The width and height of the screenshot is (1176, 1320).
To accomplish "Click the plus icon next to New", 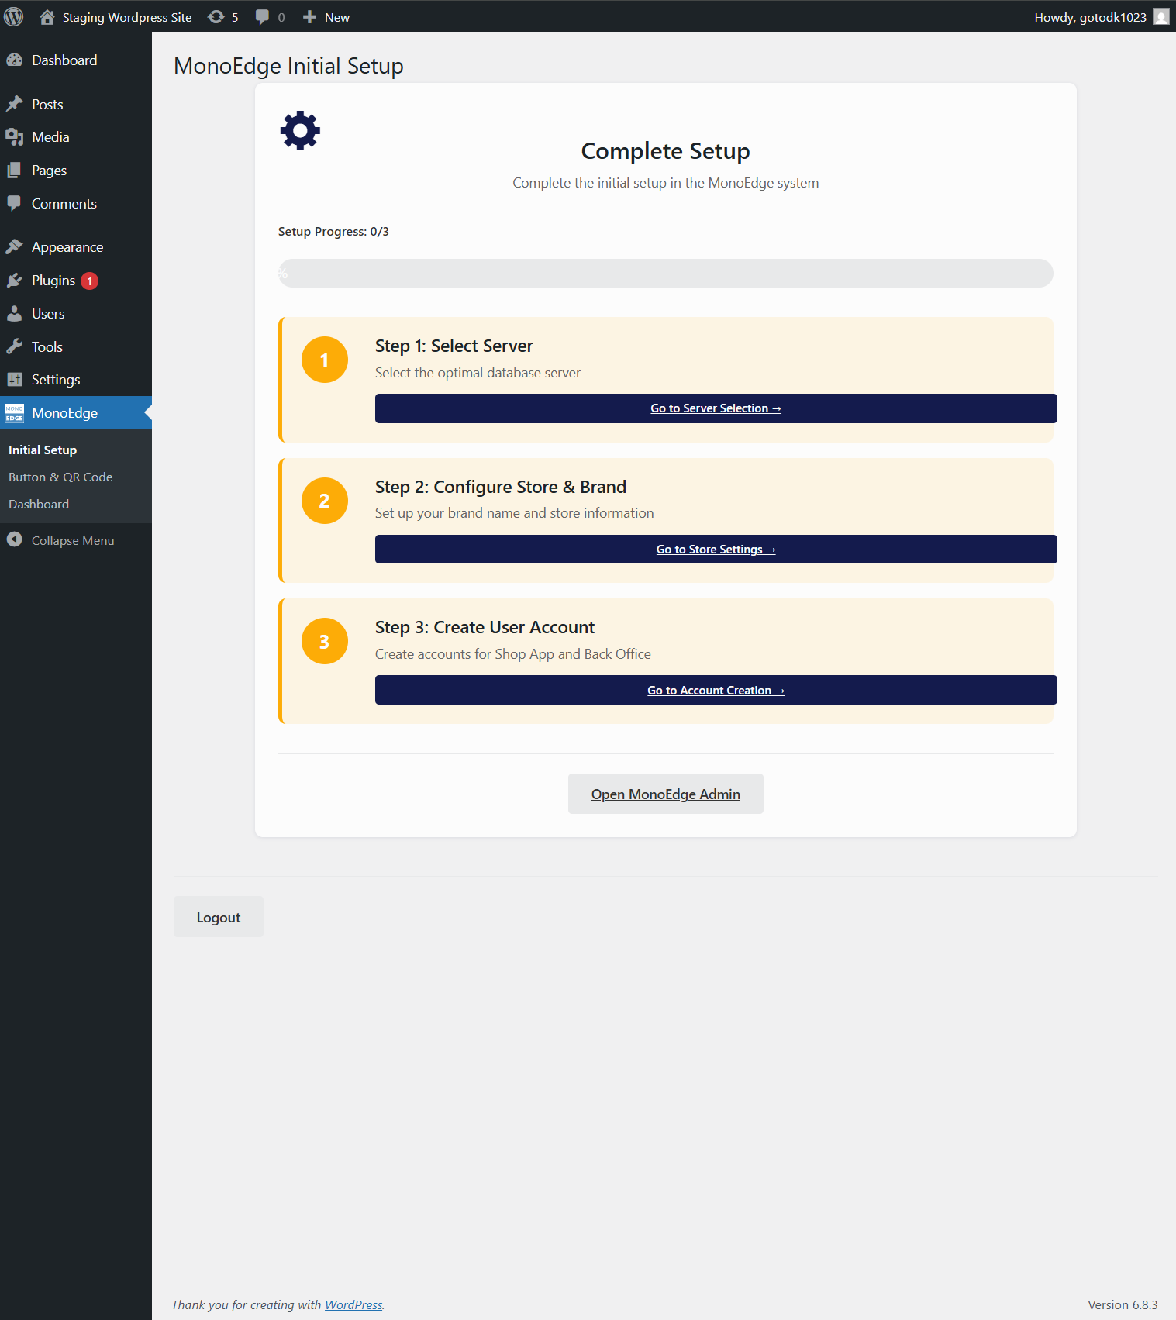I will [x=309, y=17].
